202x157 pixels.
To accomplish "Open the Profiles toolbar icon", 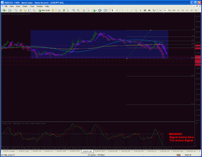I will [9, 10].
